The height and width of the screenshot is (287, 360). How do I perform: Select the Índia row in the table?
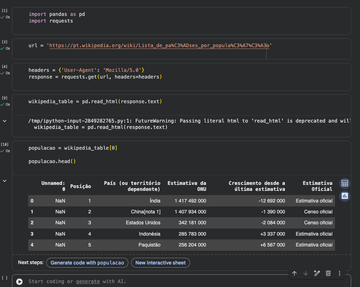coord(154,201)
